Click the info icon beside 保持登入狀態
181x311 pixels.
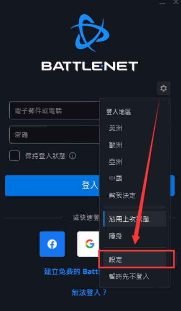click(x=72, y=156)
